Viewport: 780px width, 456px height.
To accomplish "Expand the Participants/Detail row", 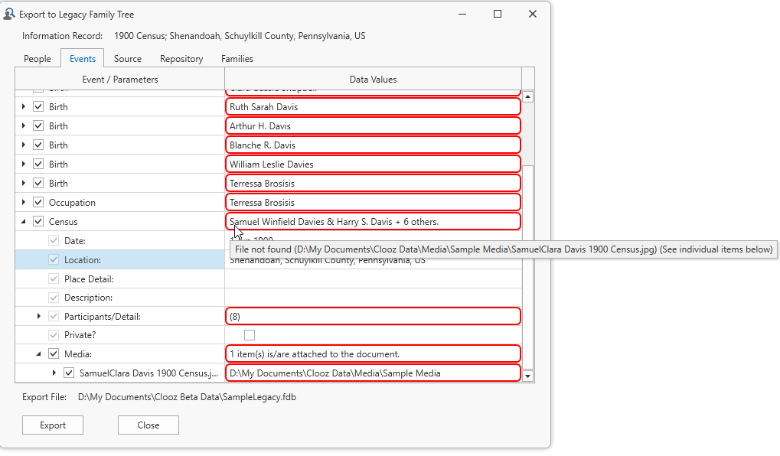I will coord(39,317).
